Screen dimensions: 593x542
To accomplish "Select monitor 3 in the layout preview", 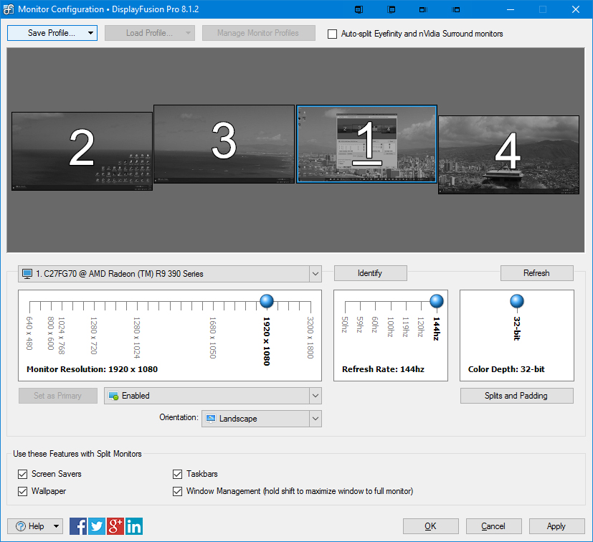I will [x=224, y=144].
